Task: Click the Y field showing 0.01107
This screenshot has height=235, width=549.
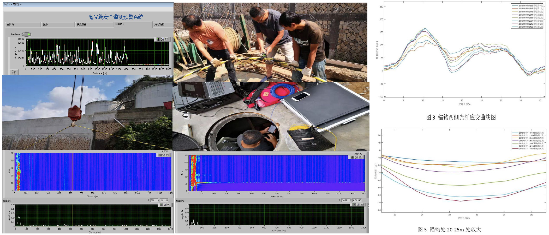Action: click(x=164, y=200)
